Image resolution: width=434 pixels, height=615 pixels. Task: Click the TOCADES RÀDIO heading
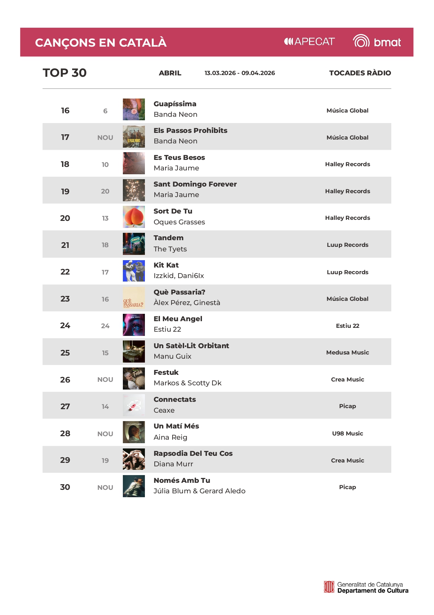(x=360, y=73)
